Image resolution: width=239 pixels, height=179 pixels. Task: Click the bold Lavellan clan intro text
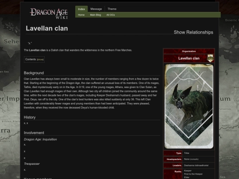[37, 50]
